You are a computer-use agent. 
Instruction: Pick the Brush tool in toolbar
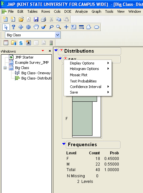tap(44, 27)
